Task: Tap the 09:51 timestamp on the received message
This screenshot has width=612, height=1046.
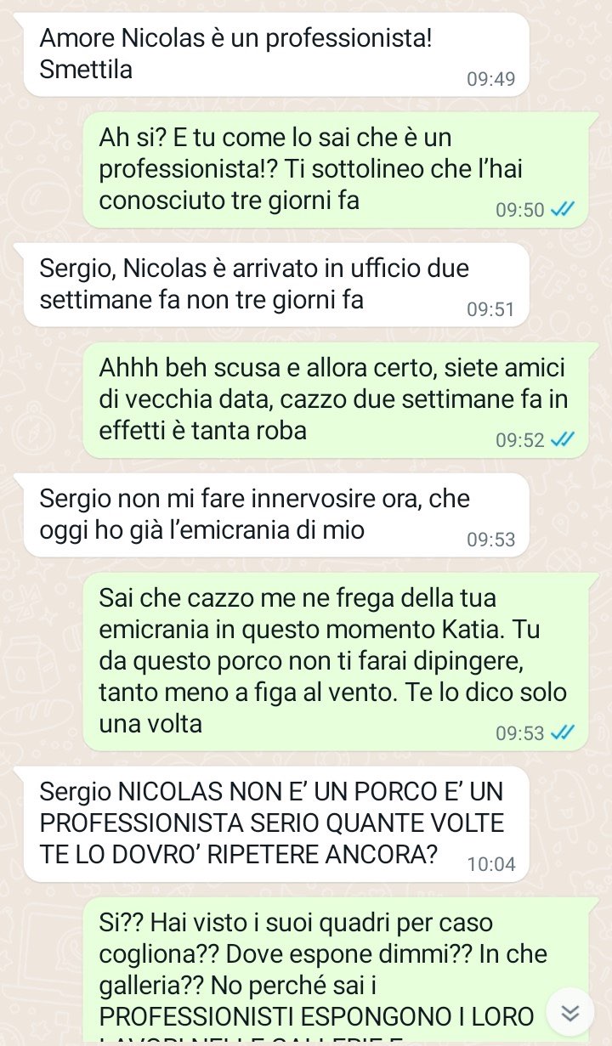Action: pos(491,310)
